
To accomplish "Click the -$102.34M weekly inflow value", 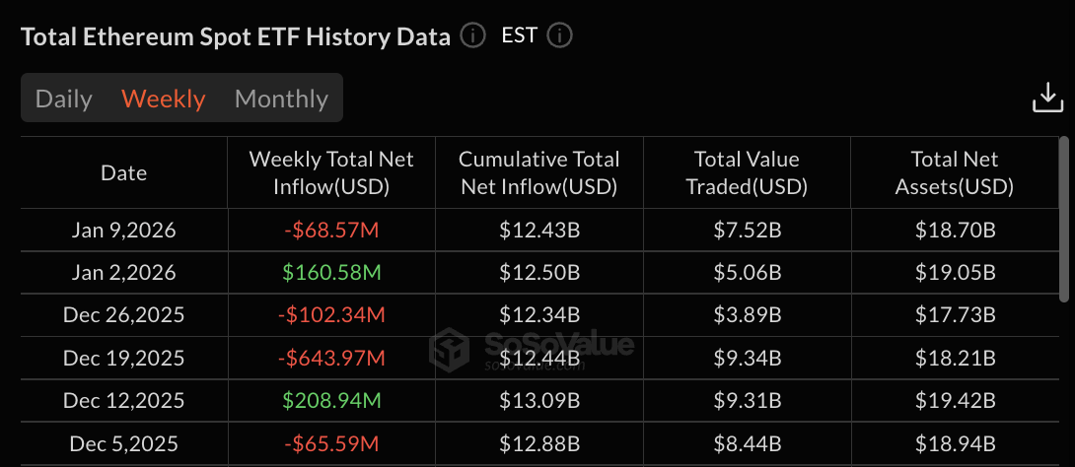I will click(x=331, y=315).
